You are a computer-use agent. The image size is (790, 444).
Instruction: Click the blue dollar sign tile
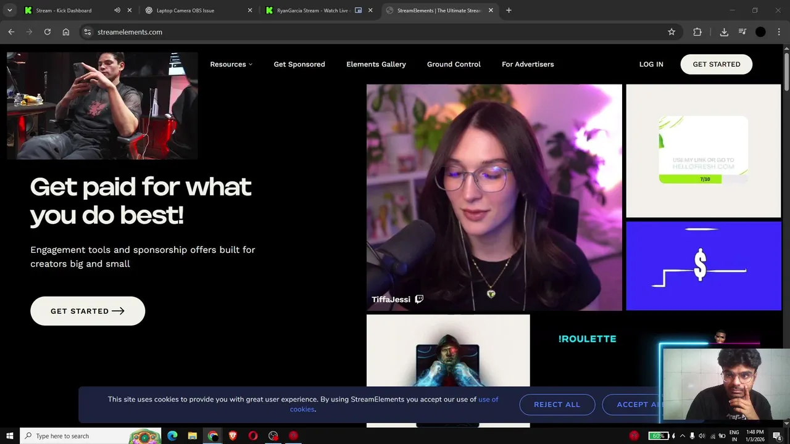[x=704, y=266]
